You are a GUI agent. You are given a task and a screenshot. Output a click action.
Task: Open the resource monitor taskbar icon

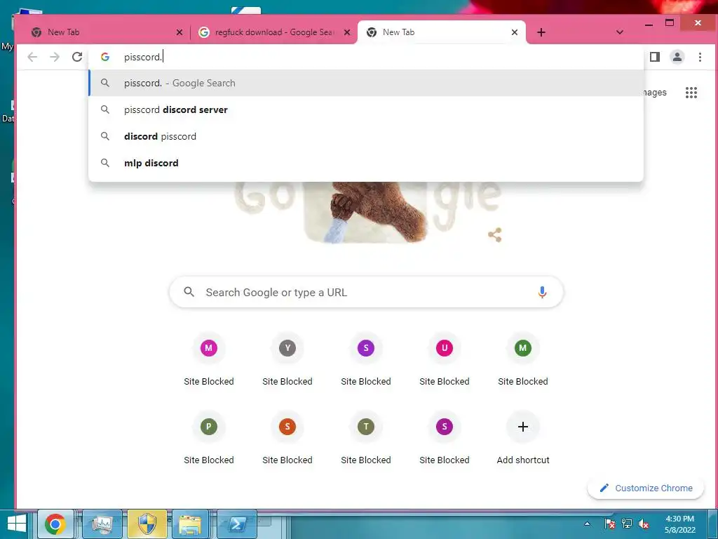coord(102,524)
